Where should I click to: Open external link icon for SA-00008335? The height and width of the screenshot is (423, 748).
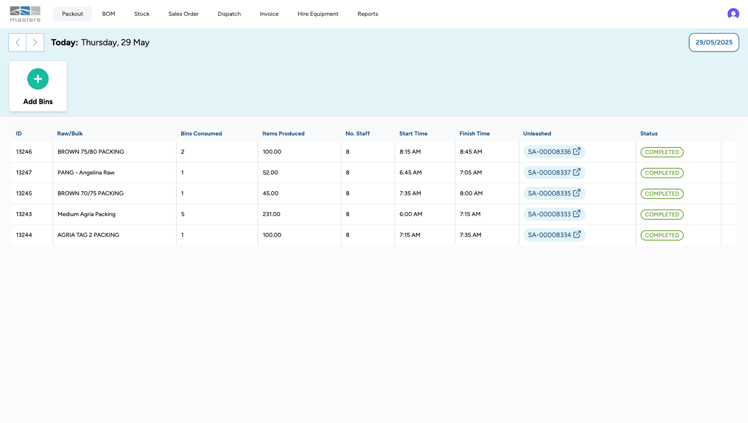coord(577,193)
